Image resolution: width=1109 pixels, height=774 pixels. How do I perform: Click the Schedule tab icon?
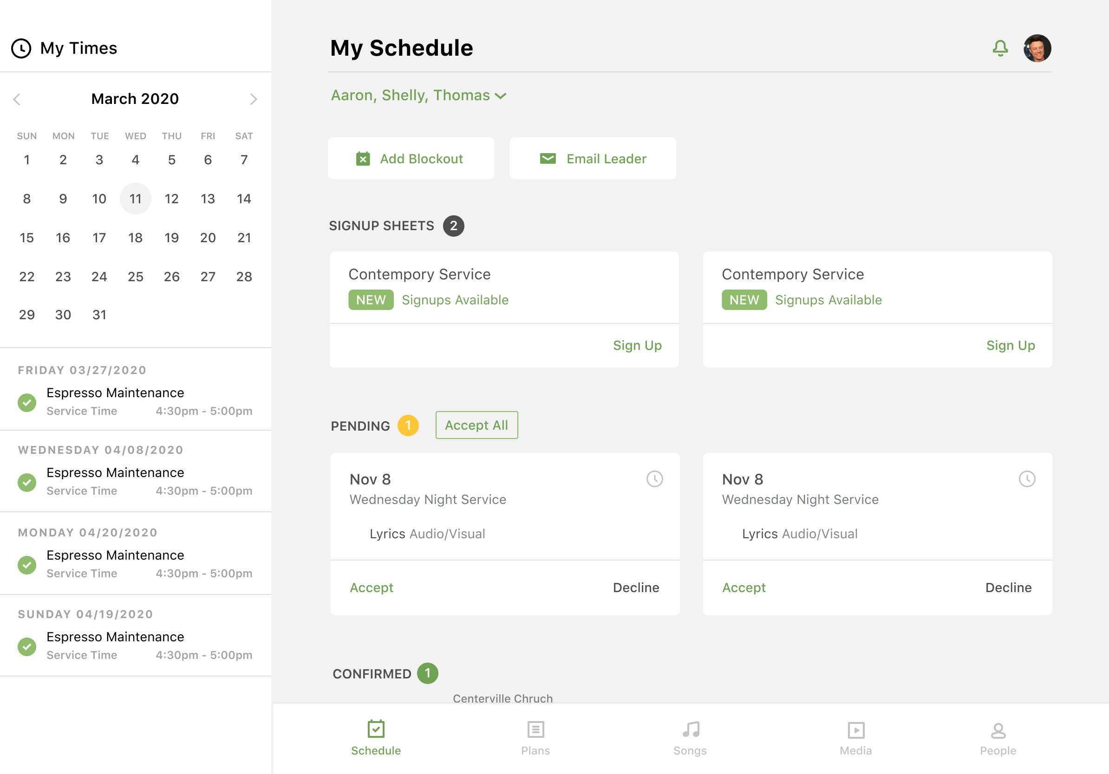(x=376, y=730)
